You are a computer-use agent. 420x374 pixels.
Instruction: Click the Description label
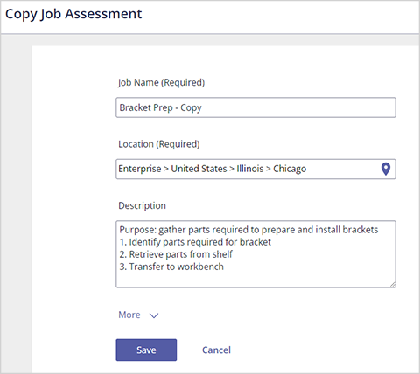click(142, 205)
